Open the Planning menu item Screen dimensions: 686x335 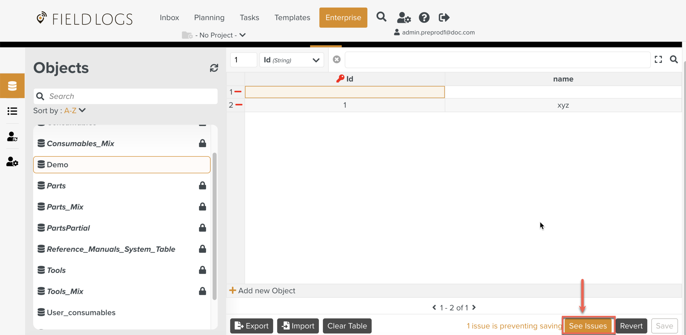click(x=209, y=18)
